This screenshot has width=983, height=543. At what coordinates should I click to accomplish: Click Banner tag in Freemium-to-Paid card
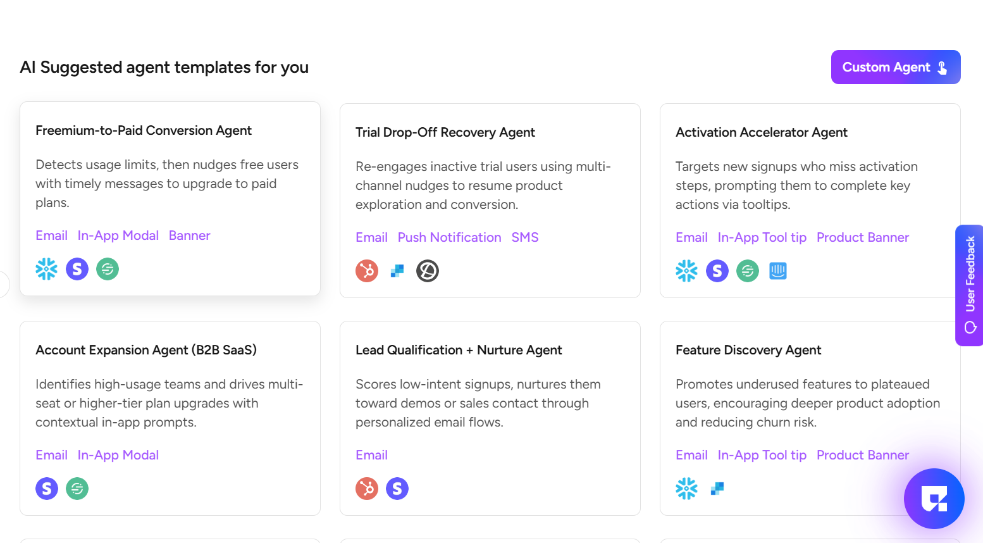click(189, 235)
